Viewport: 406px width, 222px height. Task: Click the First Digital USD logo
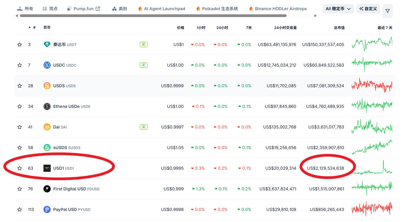[x=47, y=189]
